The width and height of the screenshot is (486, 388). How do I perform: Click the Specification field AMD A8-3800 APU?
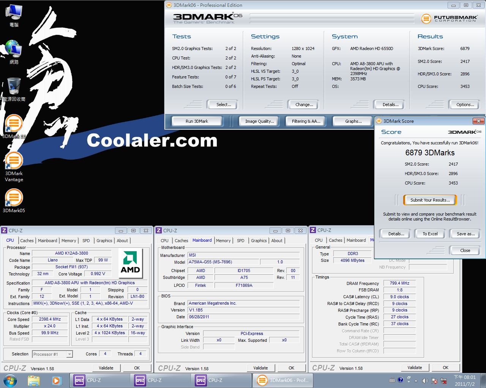coord(90,283)
